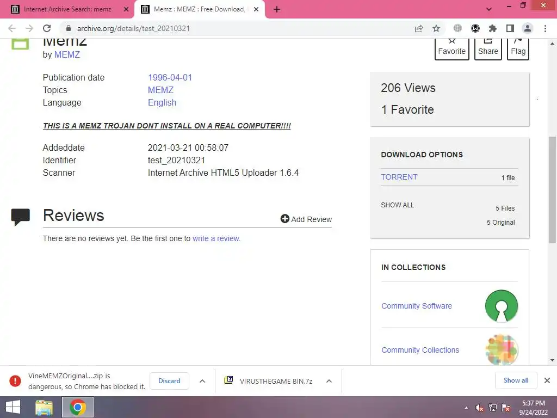Open the MEMZ topic link
The image size is (557, 418).
[160, 90]
